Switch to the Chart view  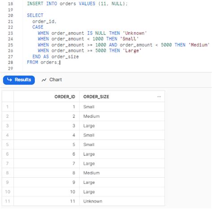[x=52, y=80]
